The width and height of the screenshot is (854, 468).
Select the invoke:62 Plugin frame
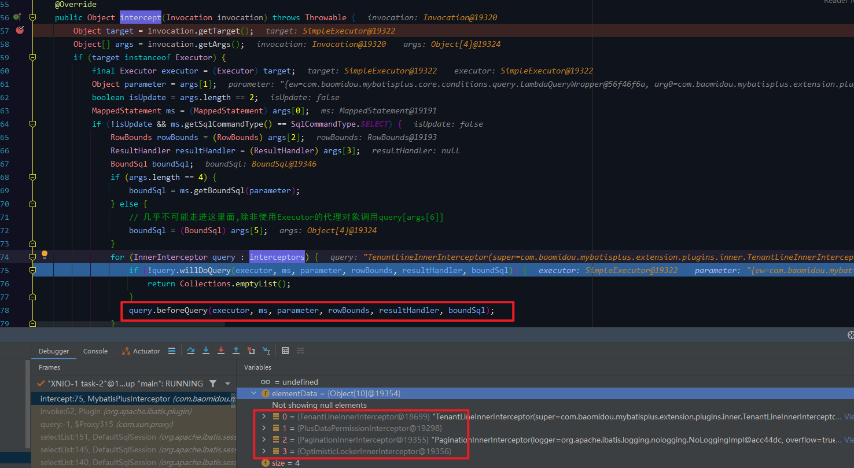[x=133, y=411]
